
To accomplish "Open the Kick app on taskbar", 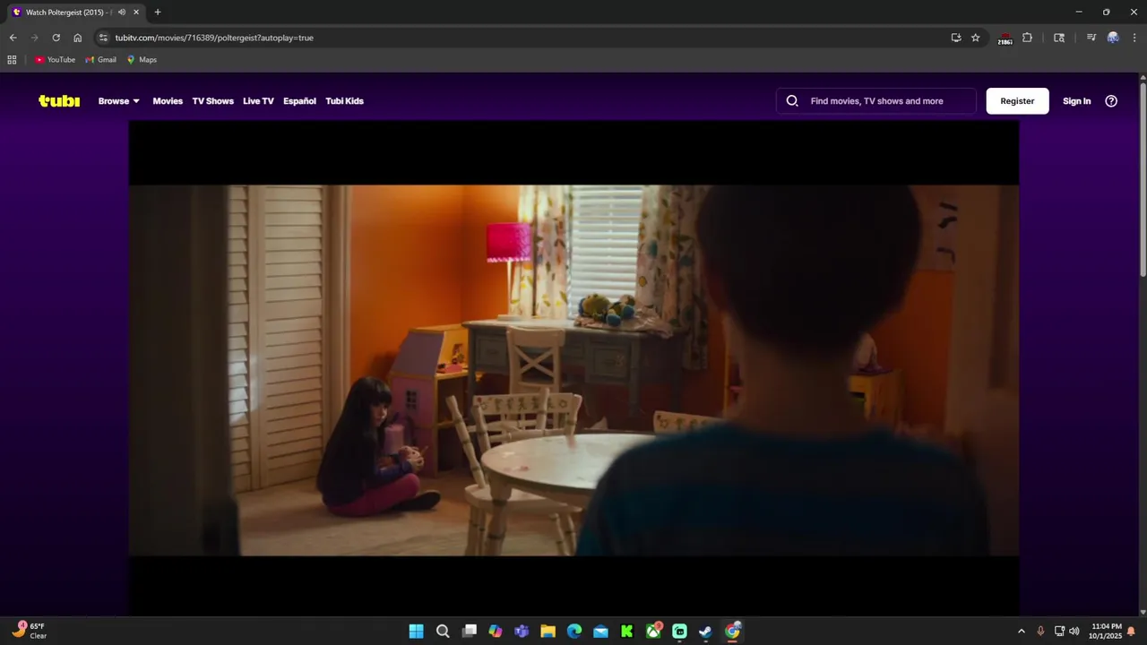I will 627,632.
